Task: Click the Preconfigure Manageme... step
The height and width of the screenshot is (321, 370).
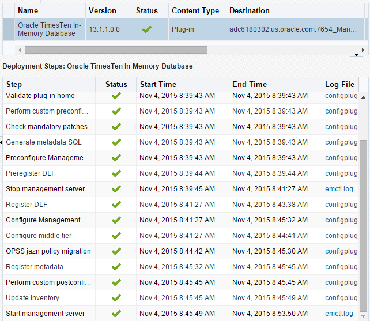Action: 48,158
